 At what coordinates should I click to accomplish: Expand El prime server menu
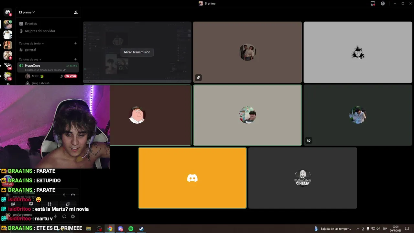[27, 12]
